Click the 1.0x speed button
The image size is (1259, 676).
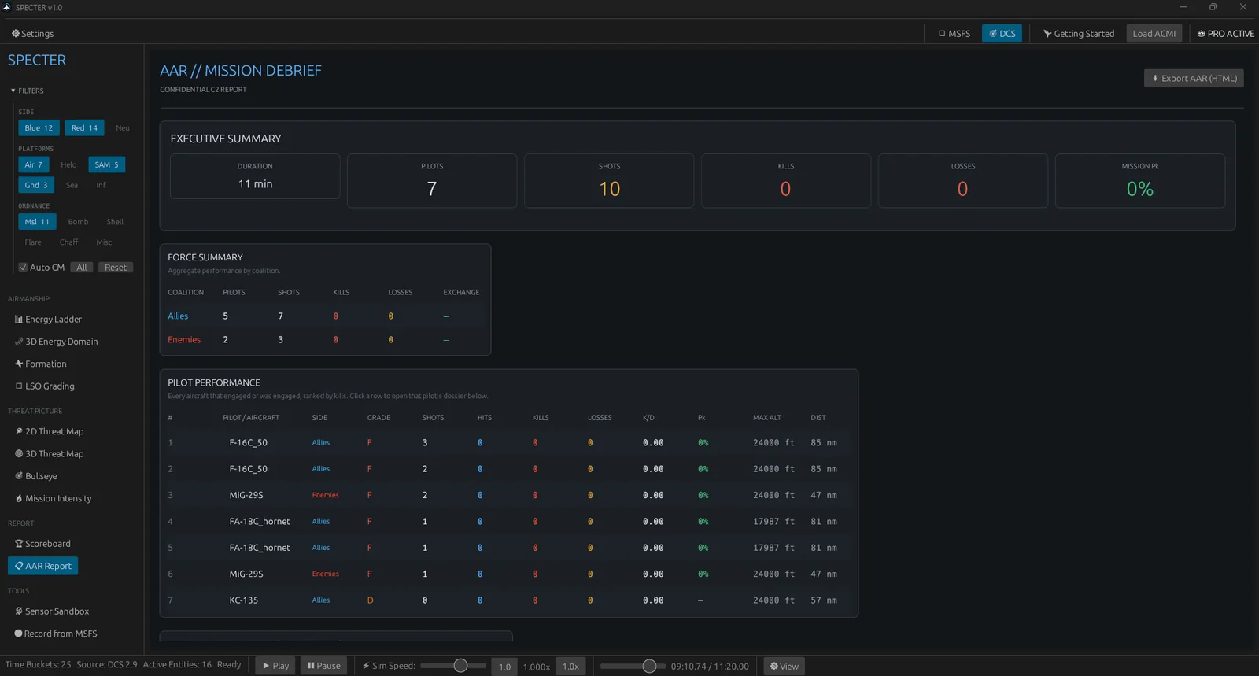(x=570, y=667)
